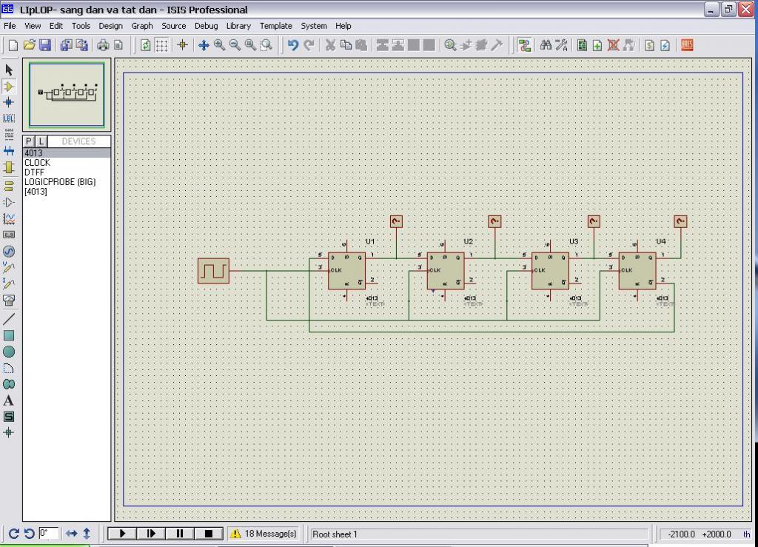Open the Debug menu
This screenshot has width=758, height=547.
click(206, 26)
